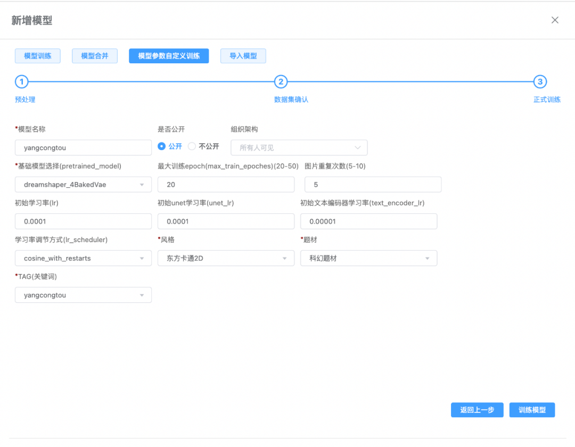The image size is (575, 447).
Task: Click the 初始unet学习率 input field
Action: coord(226,221)
